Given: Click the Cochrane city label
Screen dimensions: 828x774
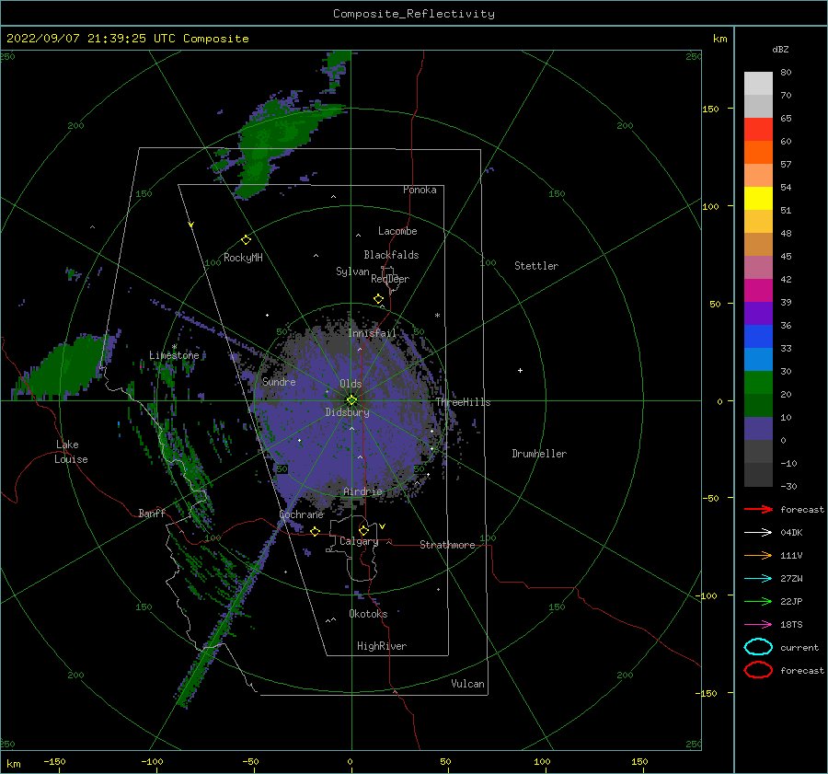Looking at the screenshot, I should tap(301, 514).
